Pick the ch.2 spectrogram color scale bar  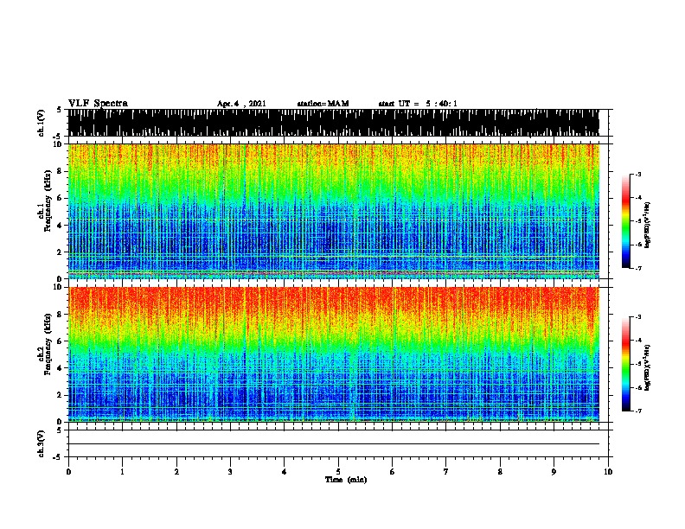625,364
